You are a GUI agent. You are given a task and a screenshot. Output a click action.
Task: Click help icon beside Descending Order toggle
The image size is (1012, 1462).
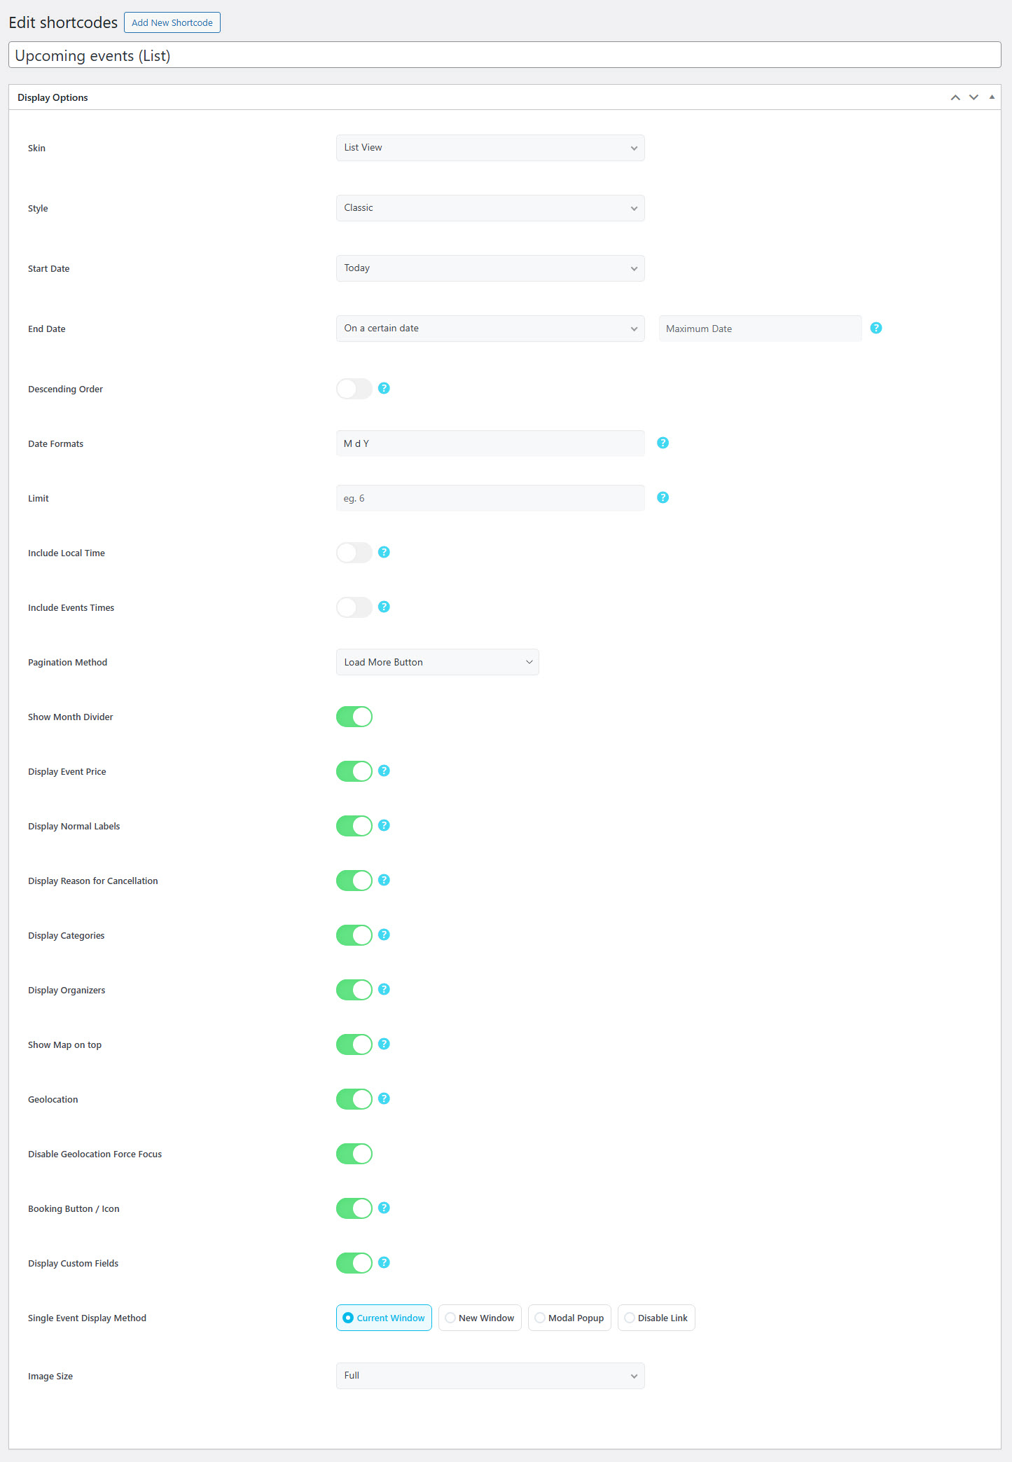click(x=384, y=388)
